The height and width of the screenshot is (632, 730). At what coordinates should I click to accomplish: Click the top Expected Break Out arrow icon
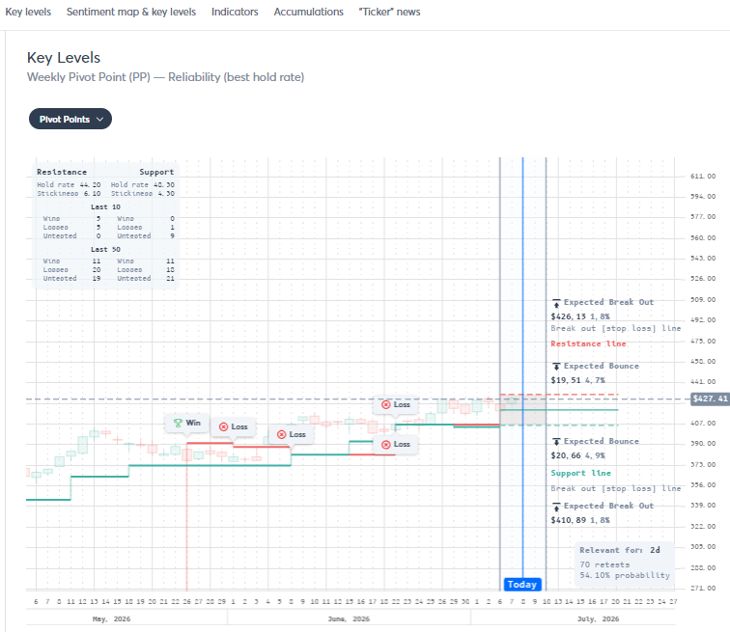(x=556, y=303)
